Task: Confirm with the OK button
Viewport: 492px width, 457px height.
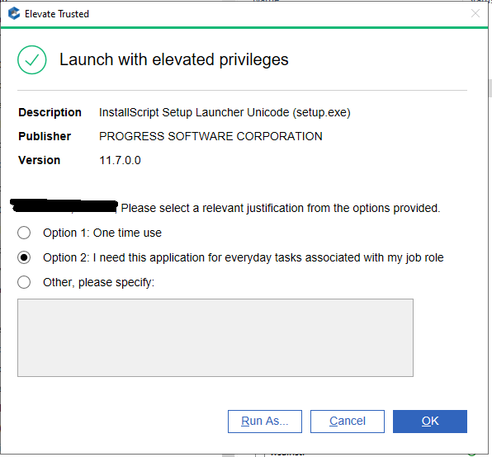Action: [x=430, y=422]
